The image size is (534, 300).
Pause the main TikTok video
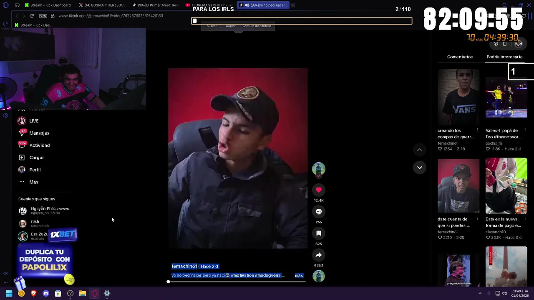click(x=238, y=158)
